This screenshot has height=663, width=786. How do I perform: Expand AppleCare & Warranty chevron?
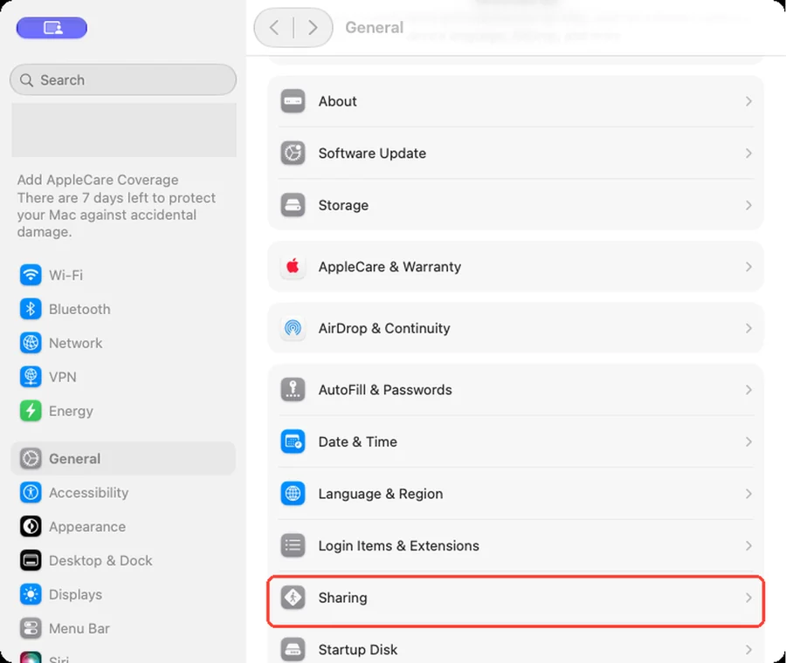[748, 266]
